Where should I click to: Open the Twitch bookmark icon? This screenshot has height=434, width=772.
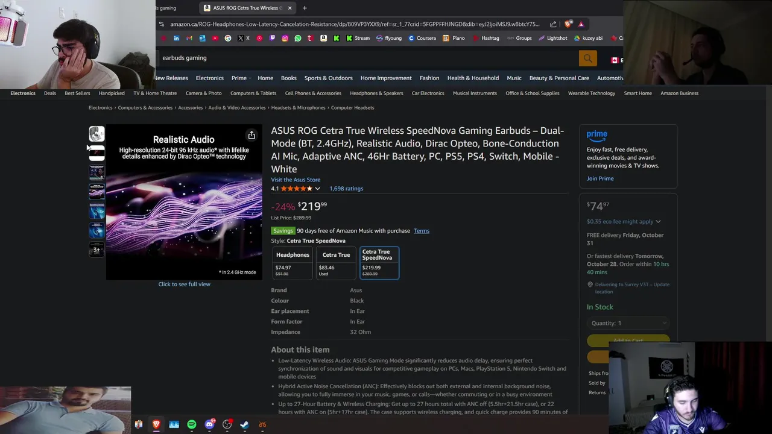click(x=272, y=38)
